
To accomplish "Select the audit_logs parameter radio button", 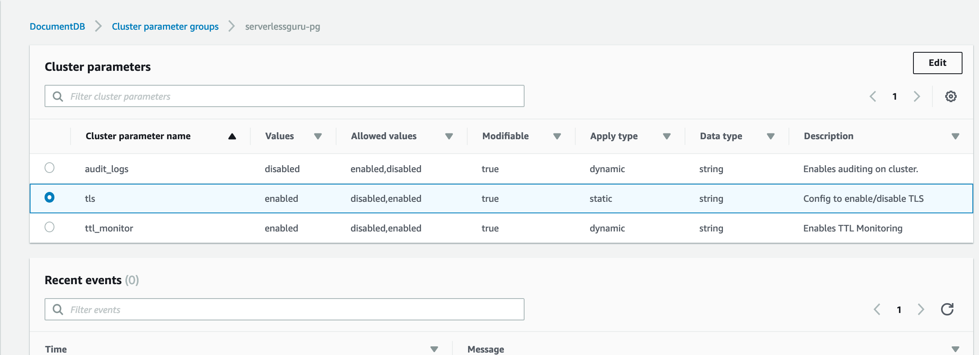I will [x=49, y=168].
